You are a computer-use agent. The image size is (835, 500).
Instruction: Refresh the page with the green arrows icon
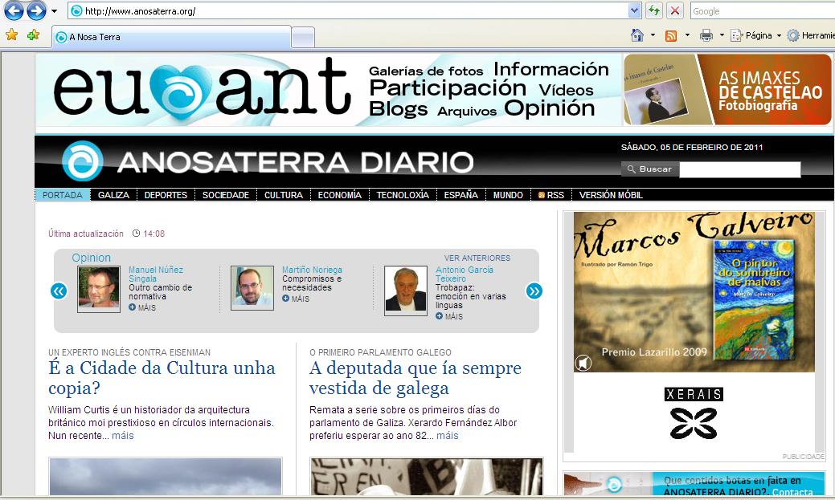654,10
